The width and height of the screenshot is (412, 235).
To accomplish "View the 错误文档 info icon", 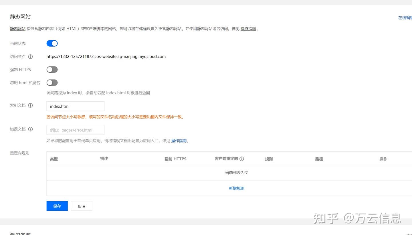I will click(x=31, y=129).
